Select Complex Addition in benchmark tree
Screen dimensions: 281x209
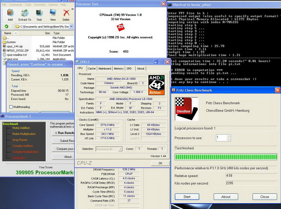coord(22,146)
